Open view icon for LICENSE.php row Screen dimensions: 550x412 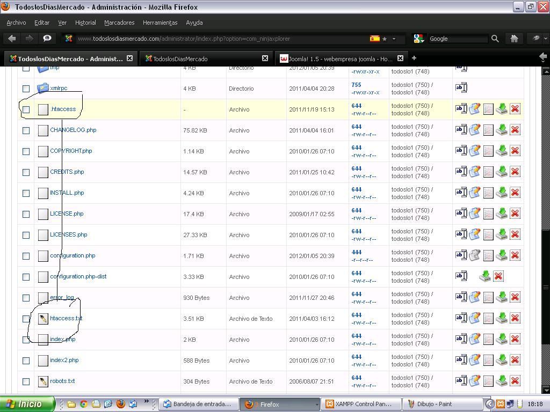tap(488, 214)
